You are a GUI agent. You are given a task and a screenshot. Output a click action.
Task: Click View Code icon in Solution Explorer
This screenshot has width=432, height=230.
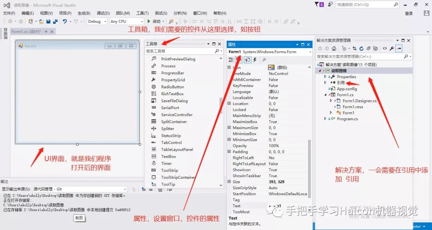385,48
